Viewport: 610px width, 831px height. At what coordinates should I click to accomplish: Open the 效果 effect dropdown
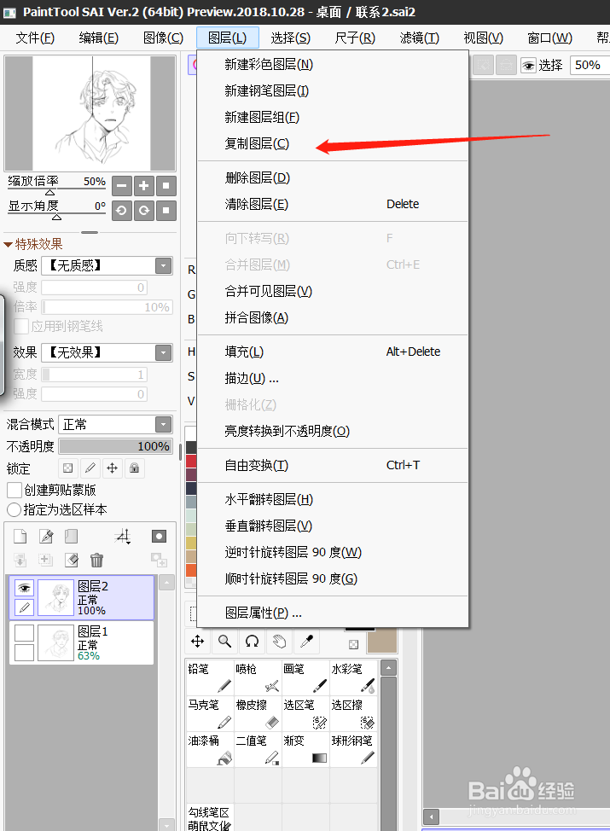pyautogui.click(x=163, y=352)
